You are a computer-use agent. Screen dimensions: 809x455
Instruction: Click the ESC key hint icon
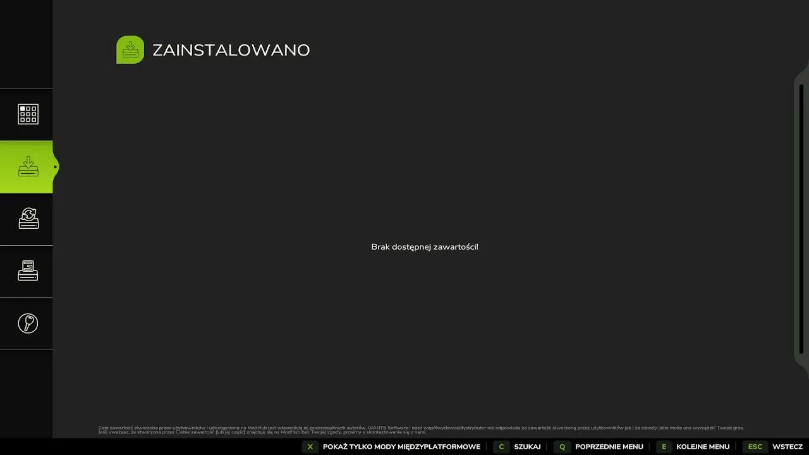(x=755, y=447)
